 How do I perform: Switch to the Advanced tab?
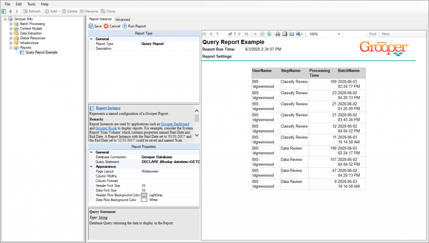click(123, 19)
